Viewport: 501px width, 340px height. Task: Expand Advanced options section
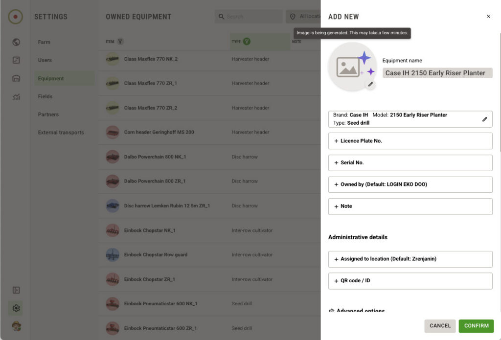point(357,310)
